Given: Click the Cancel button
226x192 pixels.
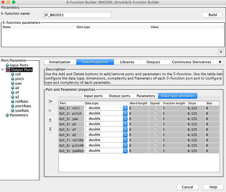Looking at the screenshot, I should click(x=187, y=187).
